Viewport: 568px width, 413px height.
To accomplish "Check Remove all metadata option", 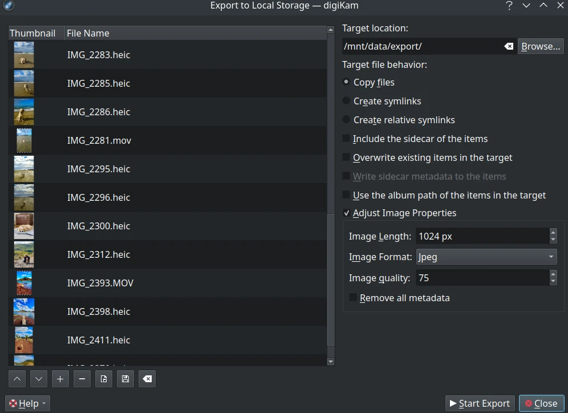I will coord(353,298).
